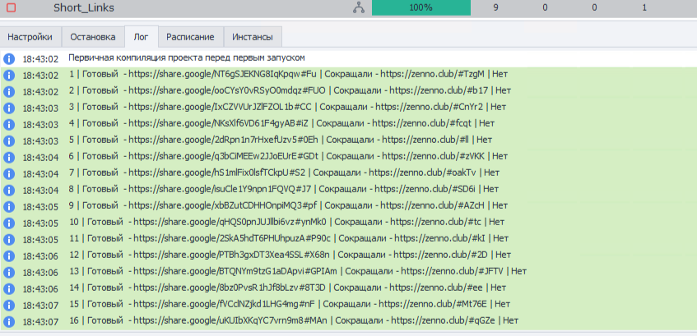
Task: Click the info icon on log row 1
Action: pyautogui.click(x=9, y=75)
